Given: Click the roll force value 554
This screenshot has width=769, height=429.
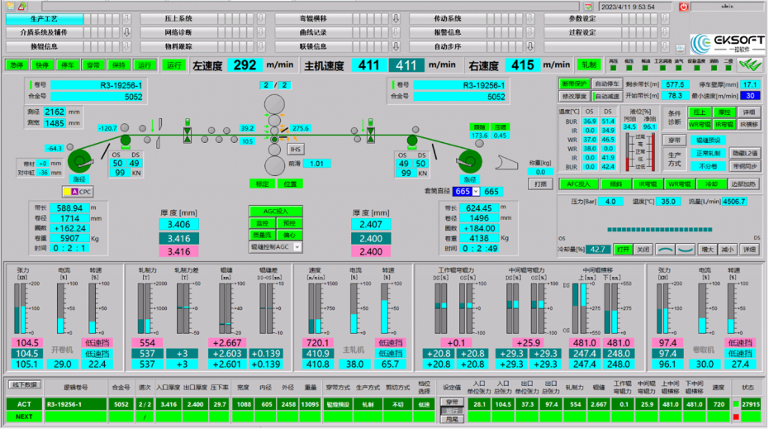Looking at the screenshot, I should pyautogui.click(x=147, y=343).
